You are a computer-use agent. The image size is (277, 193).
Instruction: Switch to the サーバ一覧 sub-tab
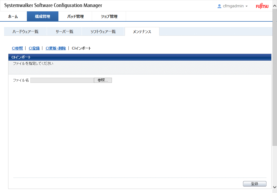64,31
